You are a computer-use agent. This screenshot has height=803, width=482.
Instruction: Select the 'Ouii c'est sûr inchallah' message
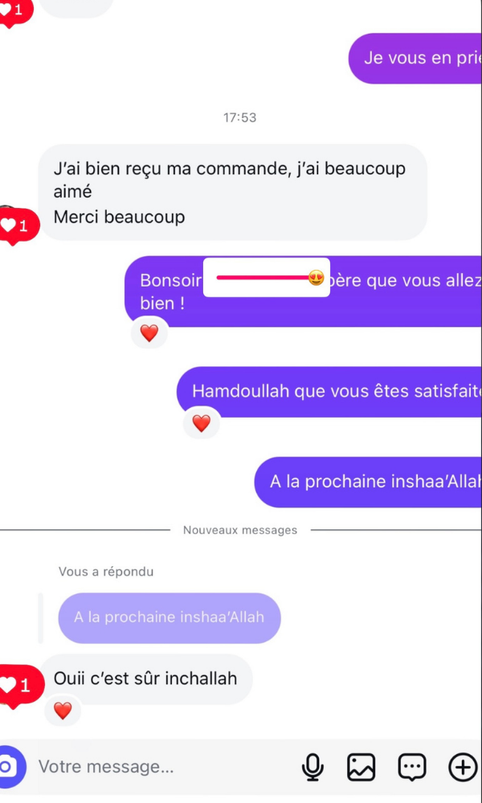(146, 679)
